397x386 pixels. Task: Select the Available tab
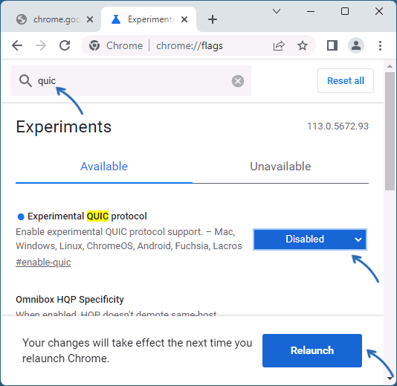click(x=104, y=167)
